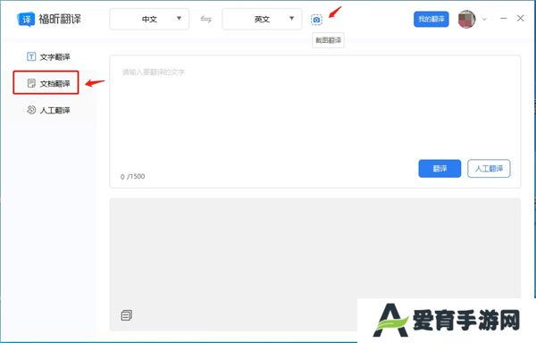
Task: Open target language dropdown showing 英文
Action: click(262, 19)
